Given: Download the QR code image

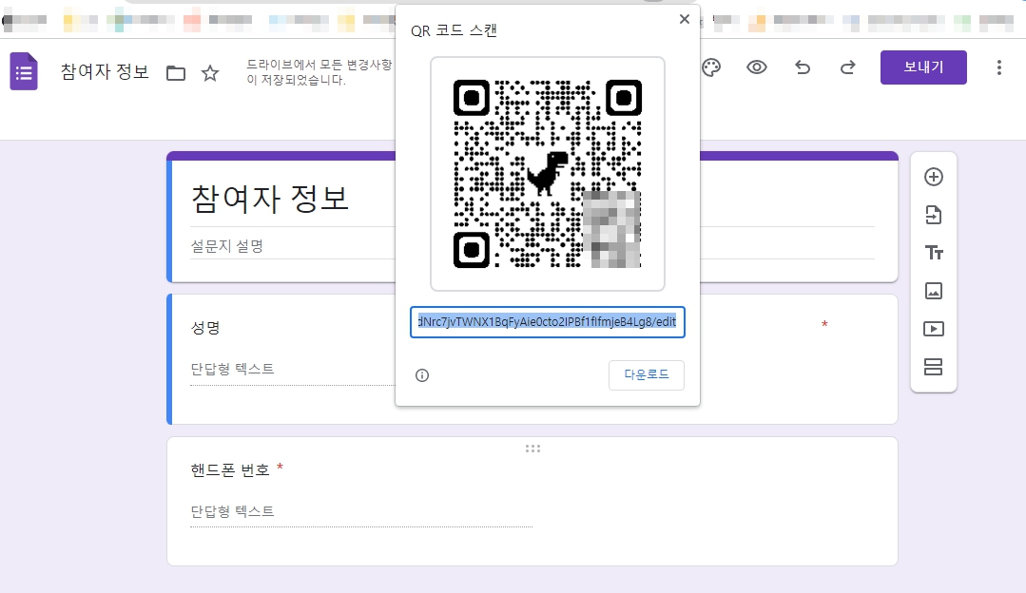Looking at the screenshot, I should (647, 375).
